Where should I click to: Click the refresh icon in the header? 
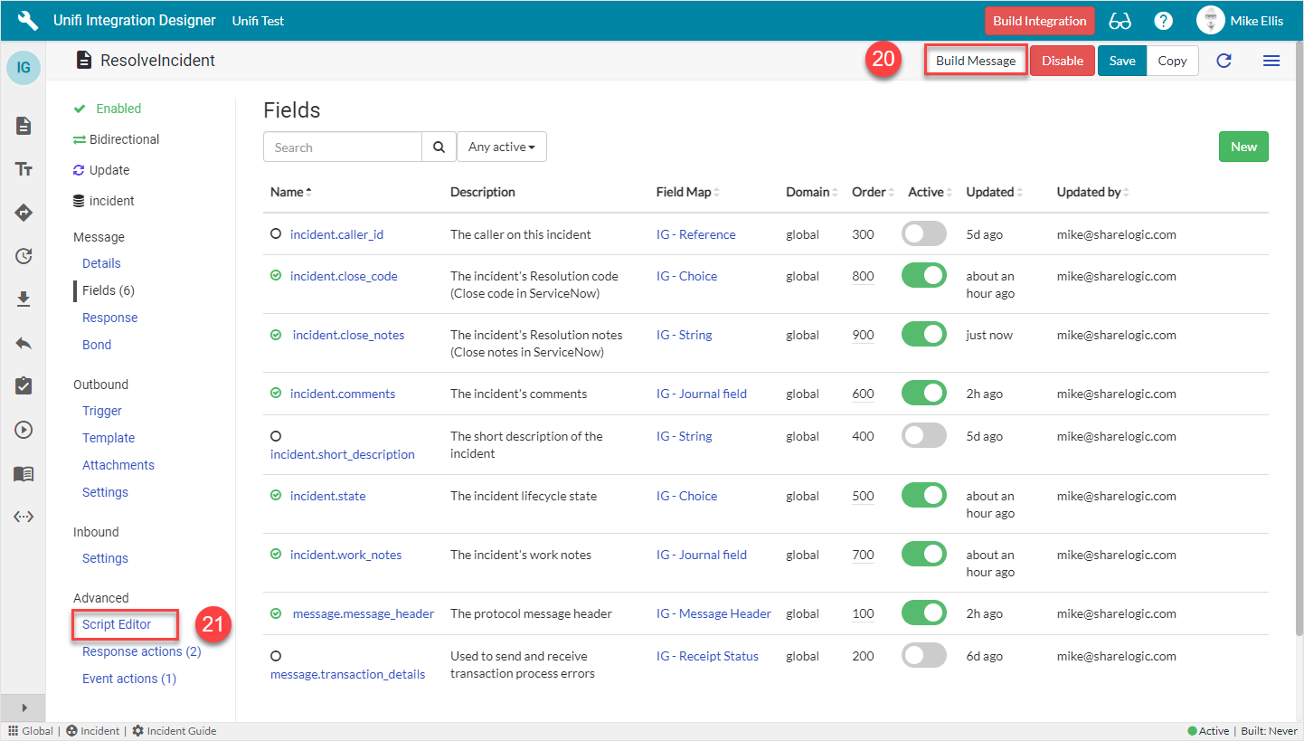pyautogui.click(x=1224, y=61)
